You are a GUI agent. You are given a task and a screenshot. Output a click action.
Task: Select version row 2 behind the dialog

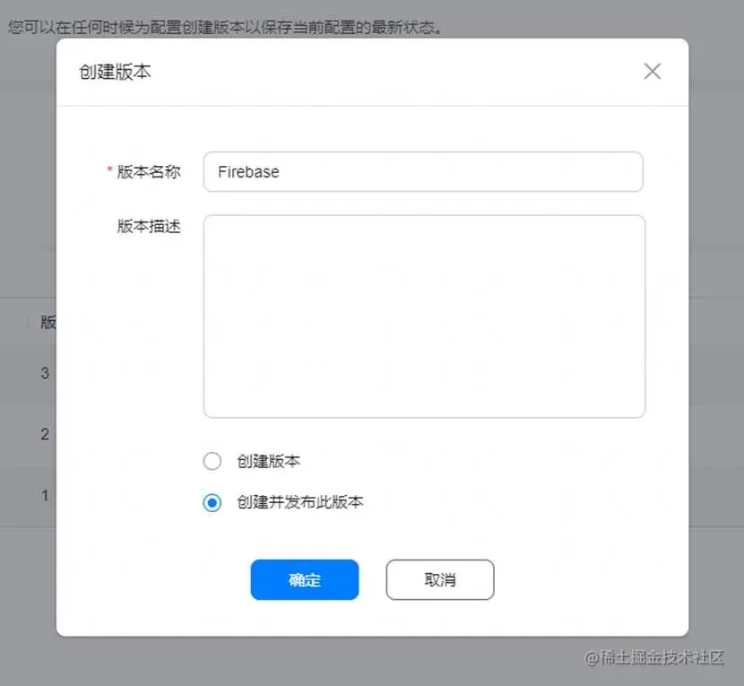(45, 434)
